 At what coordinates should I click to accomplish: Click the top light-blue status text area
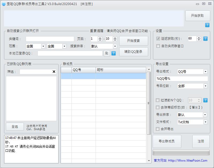[94, 18]
